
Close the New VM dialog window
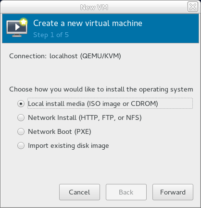(x=193, y=7)
